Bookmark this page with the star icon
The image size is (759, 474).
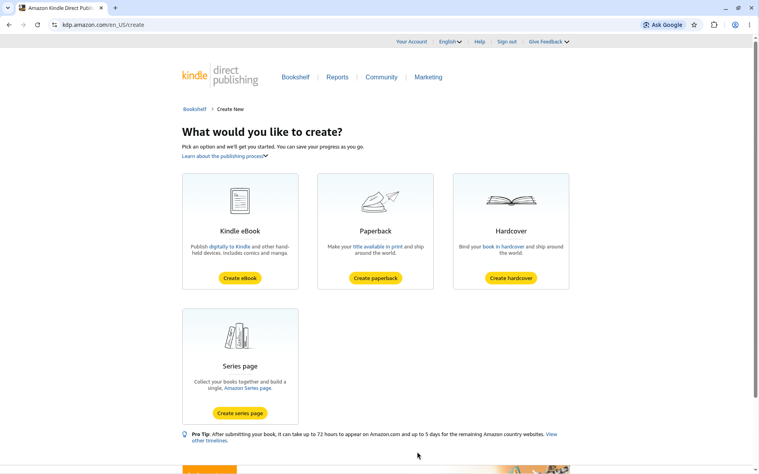pyautogui.click(x=694, y=25)
